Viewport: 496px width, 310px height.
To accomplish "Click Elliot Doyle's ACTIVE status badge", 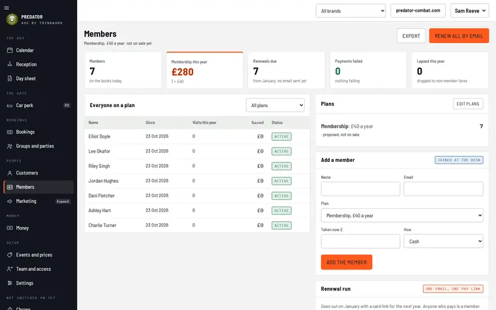I will click(x=281, y=136).
